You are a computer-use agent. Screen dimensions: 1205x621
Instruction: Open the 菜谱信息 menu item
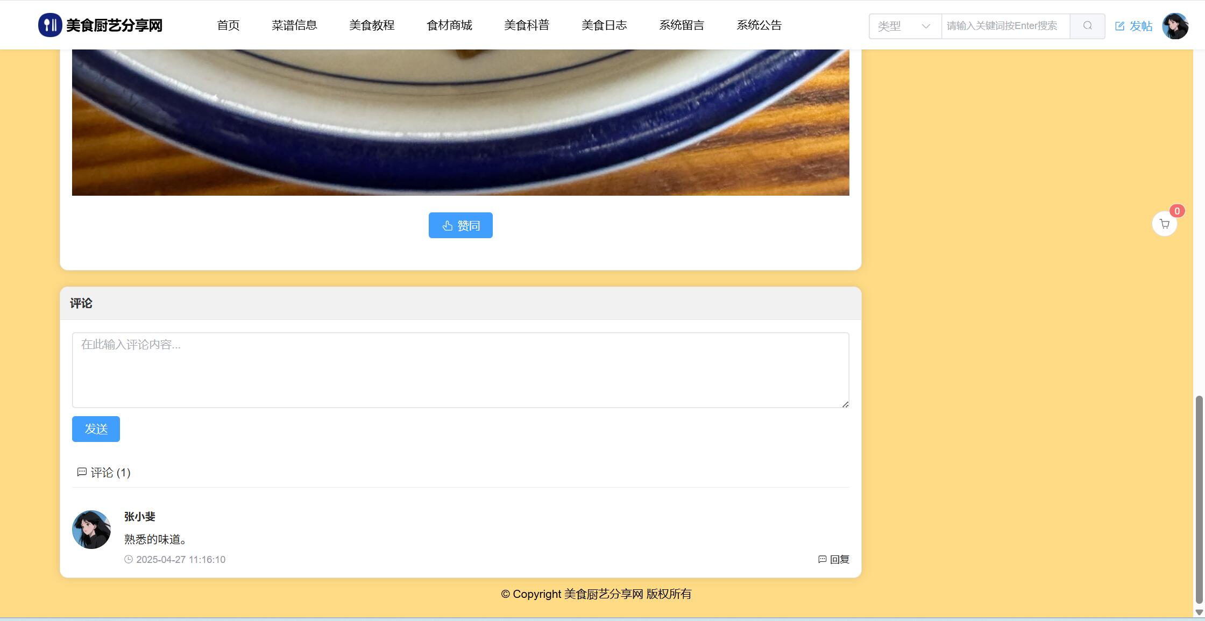pyautogui.click(x=294, y=25)
